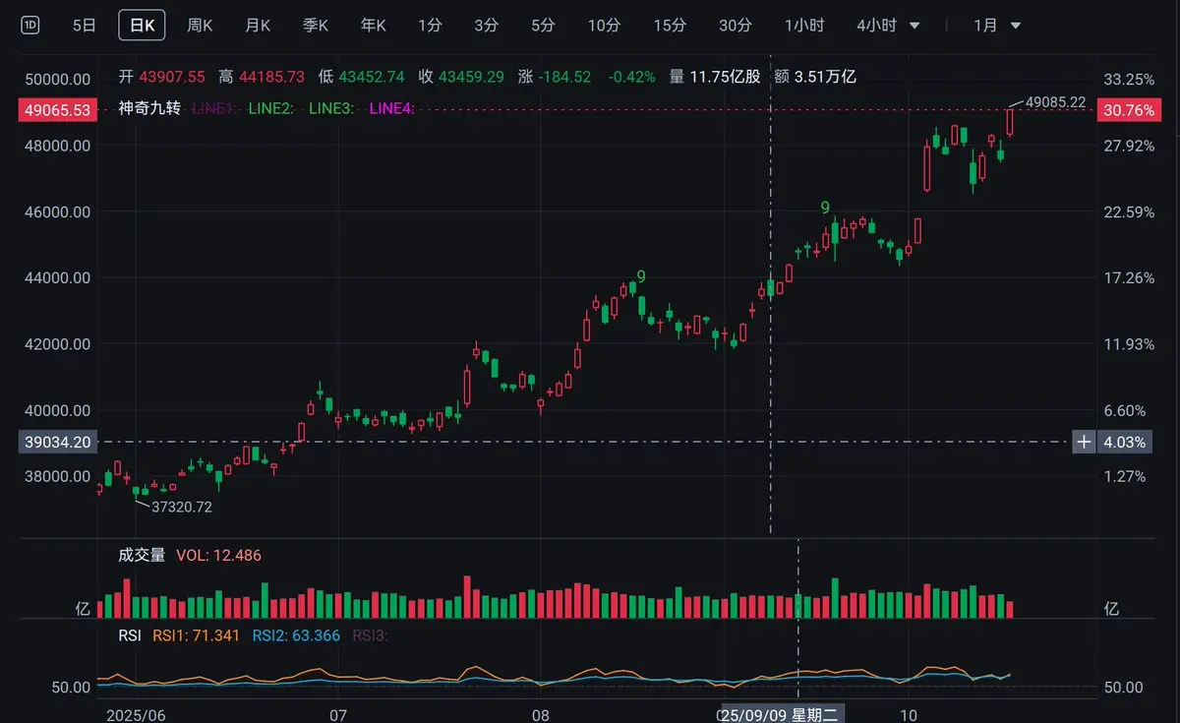Image resolution: width=1180 pixels, height=723 pixels.
Task: Toggle the LINE1 indicator line
Action: 213,108
